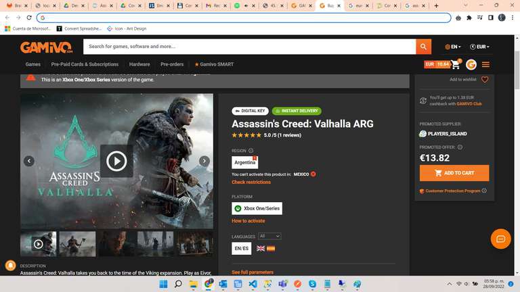Screen dimensions: 520x292
Task: Open Convert Spreadsheet bookmark
Action: (79, 28)
